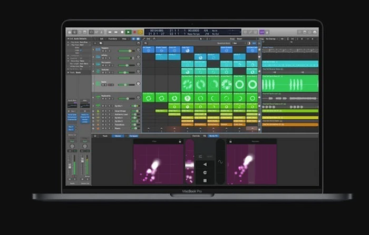This screenshot has height=235, width=369.
Task: Open the Bus 1 send on left channel strip
Action: coord(71,127)
